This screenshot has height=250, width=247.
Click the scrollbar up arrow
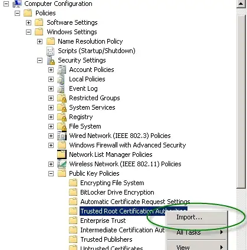coord(241,4)
